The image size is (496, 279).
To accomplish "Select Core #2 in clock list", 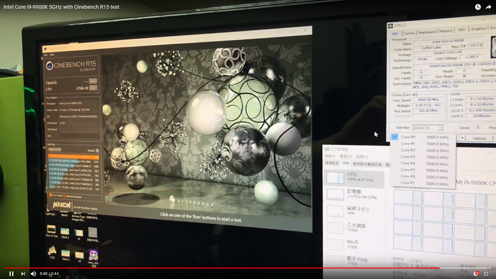I will pyautogui.click(x=423, y=151).
